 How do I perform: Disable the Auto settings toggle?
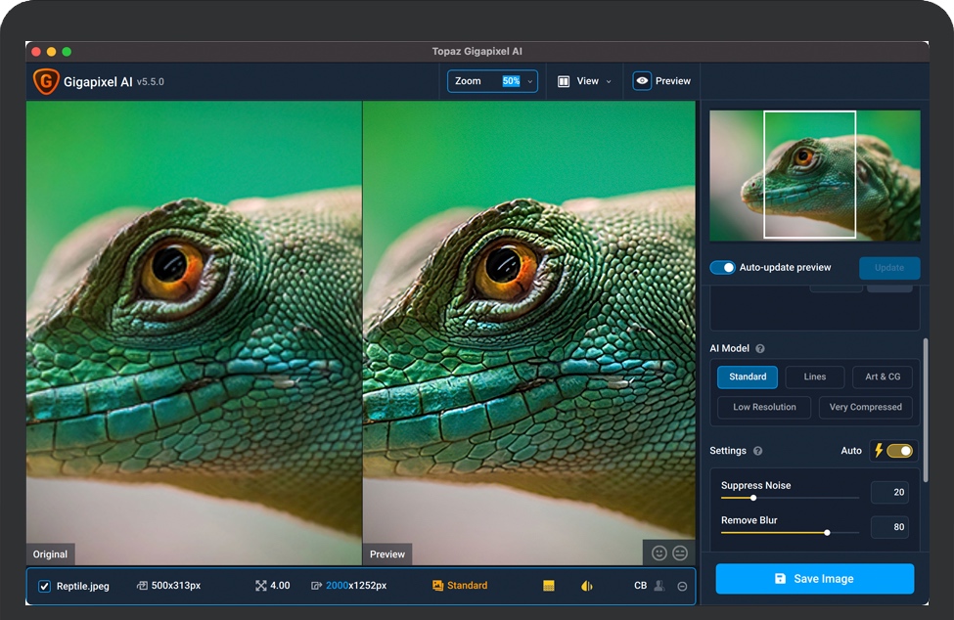899,451
